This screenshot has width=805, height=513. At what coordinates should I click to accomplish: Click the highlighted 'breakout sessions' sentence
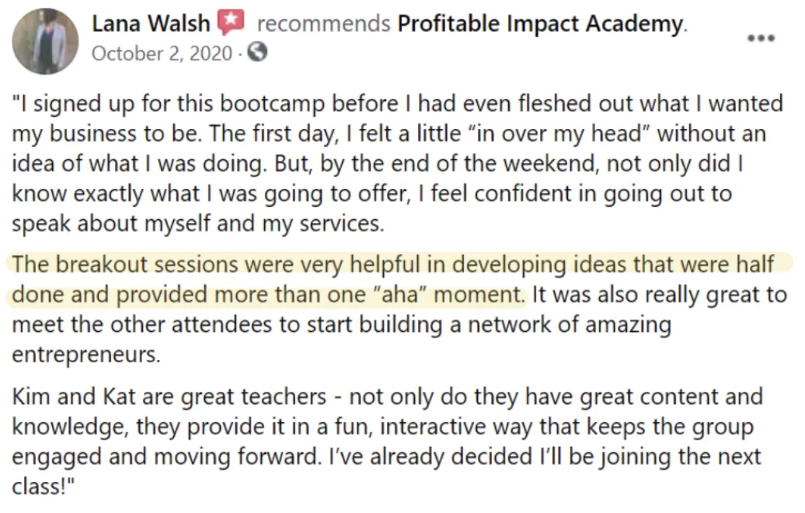pyautogui.click(x=394, y=279)
